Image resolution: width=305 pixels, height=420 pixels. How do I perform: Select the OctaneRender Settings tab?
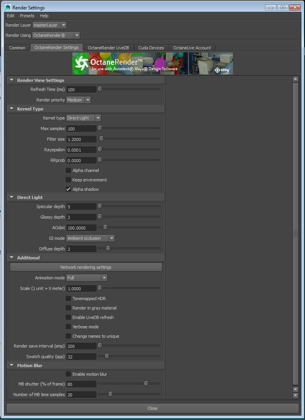56,47
